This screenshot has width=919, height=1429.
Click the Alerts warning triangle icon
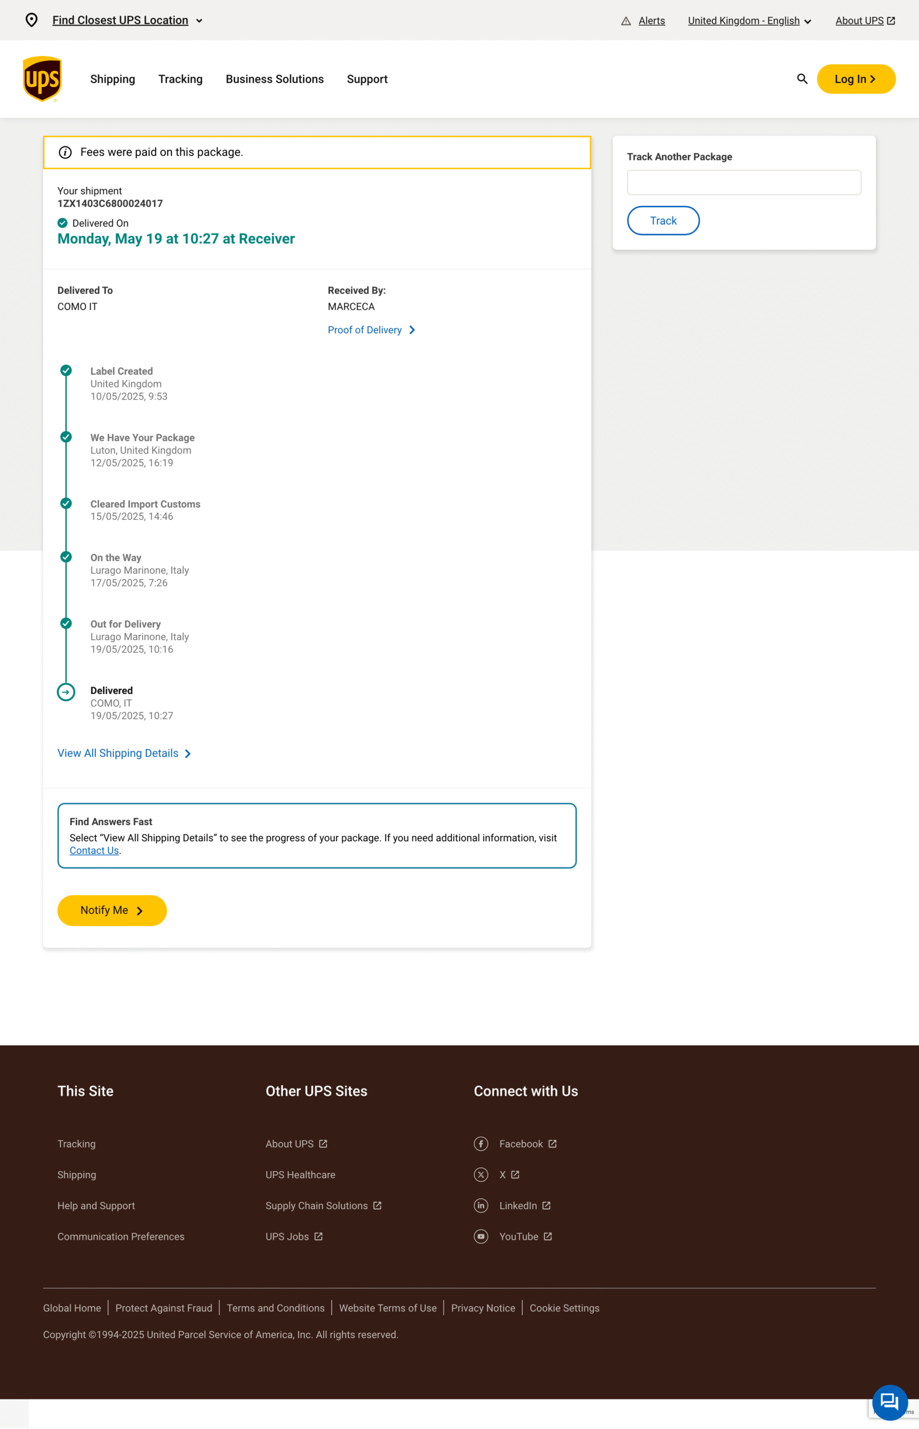tap(626, 21)
